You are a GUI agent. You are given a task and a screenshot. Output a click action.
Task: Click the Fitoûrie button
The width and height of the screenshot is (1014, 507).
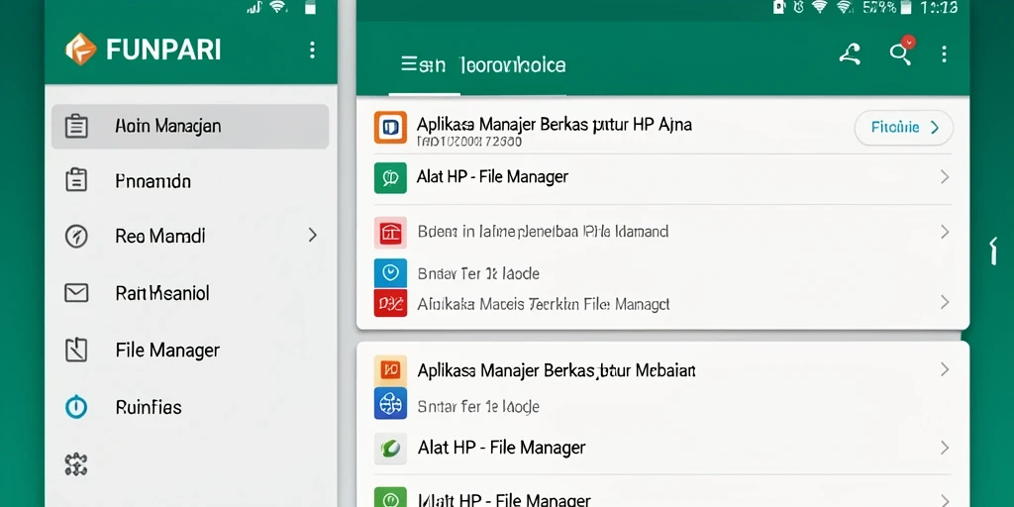click(x=904, y=128)
